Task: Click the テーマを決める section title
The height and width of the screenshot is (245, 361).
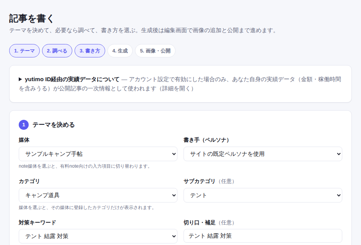Action: (54, 125)
